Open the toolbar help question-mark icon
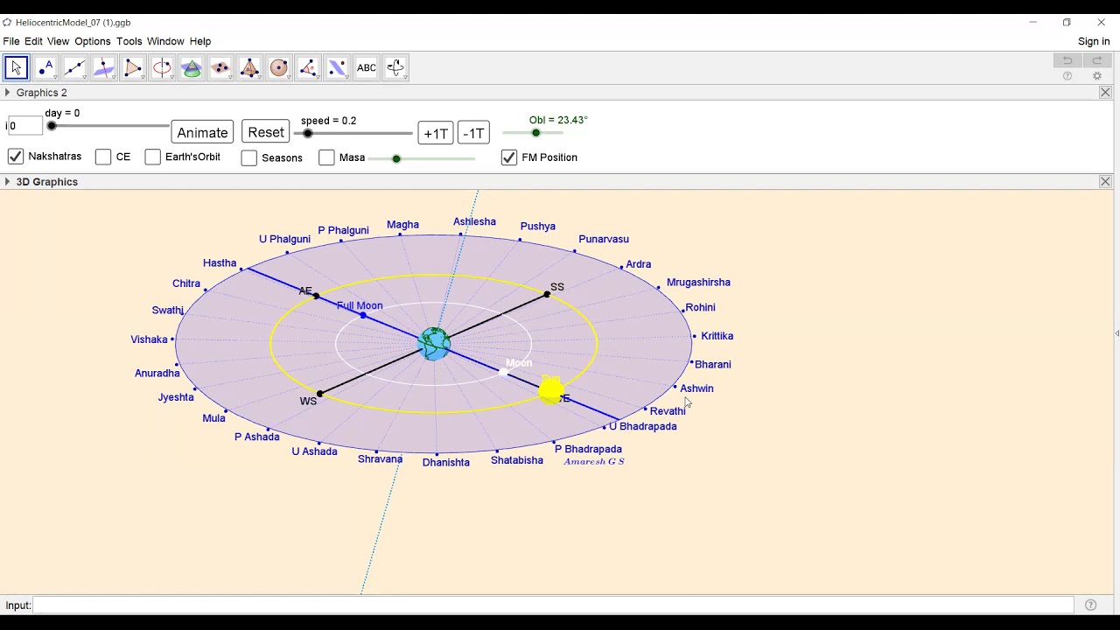 pyautogui.click(x=1067, y=76)
